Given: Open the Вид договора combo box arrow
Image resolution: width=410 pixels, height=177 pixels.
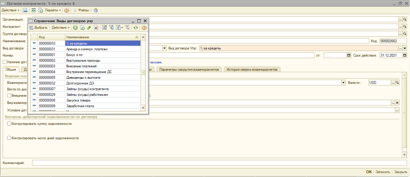Looking at the screenshot, I should tap(164, 48).
